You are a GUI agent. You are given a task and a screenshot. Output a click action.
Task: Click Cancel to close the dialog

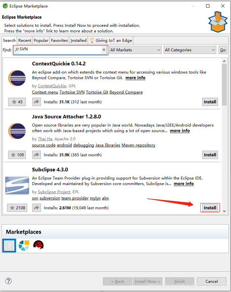[212, 281]
